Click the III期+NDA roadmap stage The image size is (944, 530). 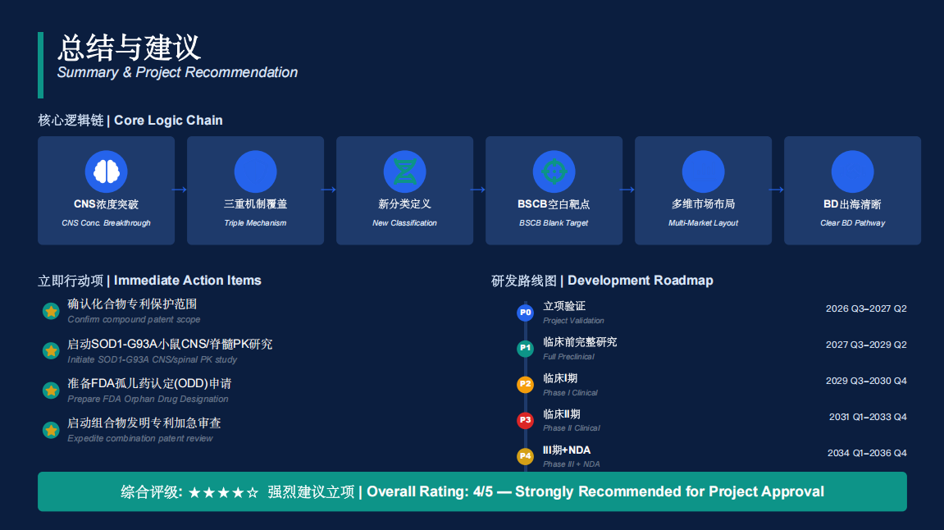567,450
